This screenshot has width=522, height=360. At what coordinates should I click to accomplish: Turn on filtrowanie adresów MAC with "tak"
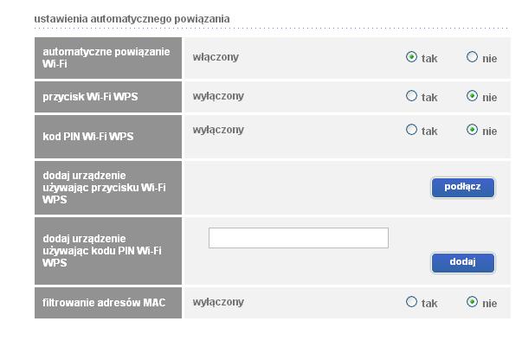pyautogui.click(x=411, y=302)
